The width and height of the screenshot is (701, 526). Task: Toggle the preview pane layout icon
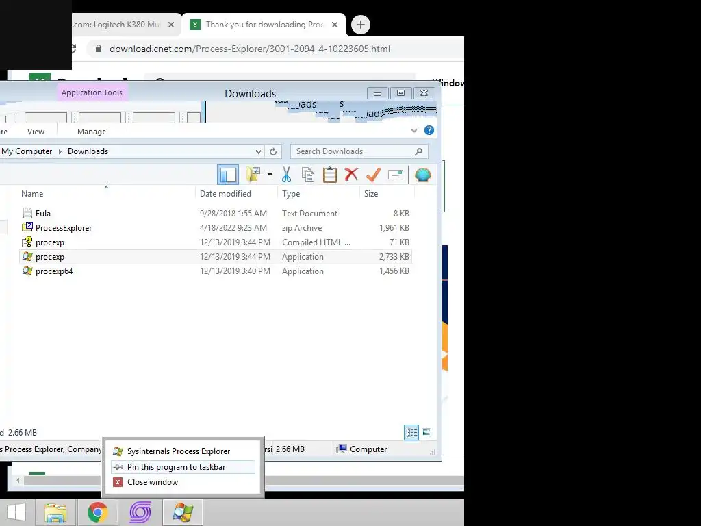tap(228, 175)
